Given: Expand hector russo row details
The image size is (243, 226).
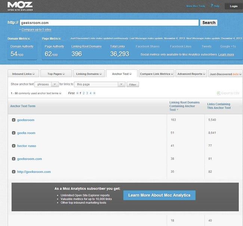Looking at the screenshot, I should pos(14,146).
